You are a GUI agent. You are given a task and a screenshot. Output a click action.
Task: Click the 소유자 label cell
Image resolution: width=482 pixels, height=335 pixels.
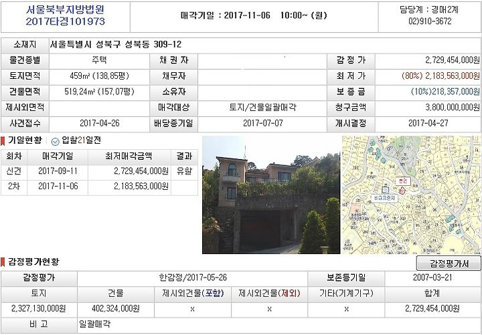[173, 92]
